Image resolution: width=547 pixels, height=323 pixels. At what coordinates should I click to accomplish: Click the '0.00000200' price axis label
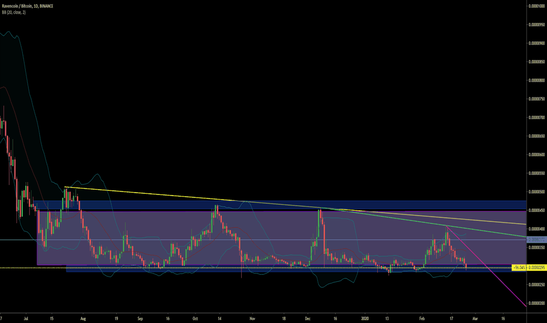tap(536, 303)
